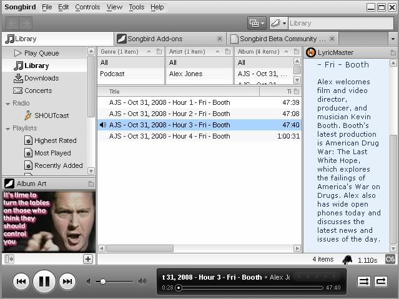Open the Album Art pane menu icon
399x299 pixels.
click(x=91, y=184)
